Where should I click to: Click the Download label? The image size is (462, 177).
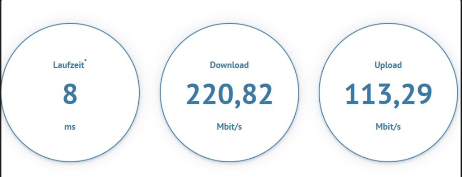coord(229,65)
